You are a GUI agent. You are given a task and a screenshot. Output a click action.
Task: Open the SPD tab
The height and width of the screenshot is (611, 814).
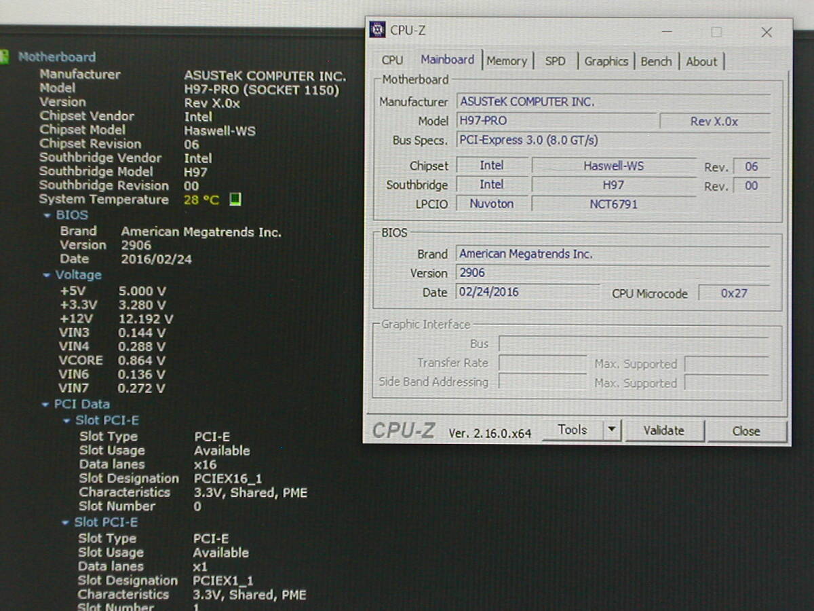(555, 61)
